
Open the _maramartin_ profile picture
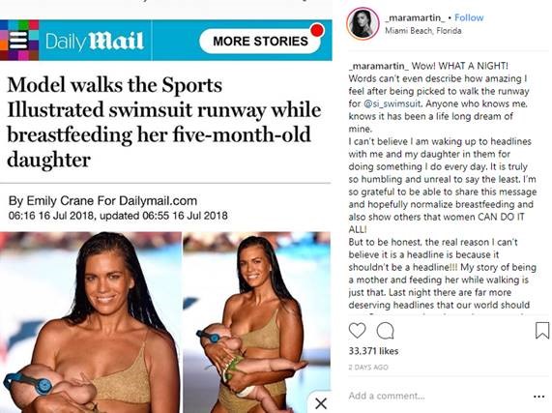coord(363,23)
